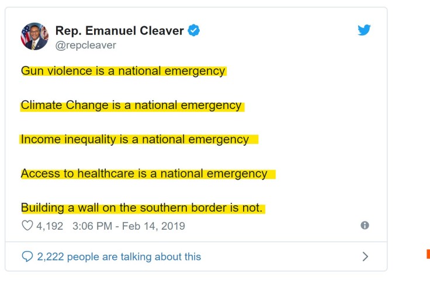Click the orange marker at the right edge
Viewport: 430px width, 281px height.
pyautogui.click(x=428, y=254)
